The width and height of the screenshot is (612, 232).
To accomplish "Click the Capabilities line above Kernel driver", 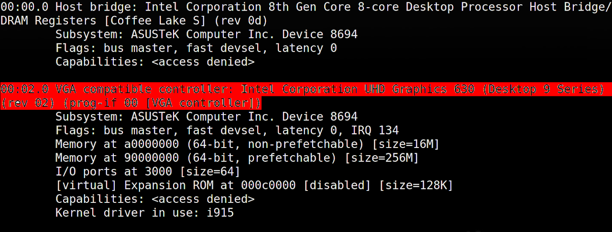I will pyautogui.click(x=154, y=199).
